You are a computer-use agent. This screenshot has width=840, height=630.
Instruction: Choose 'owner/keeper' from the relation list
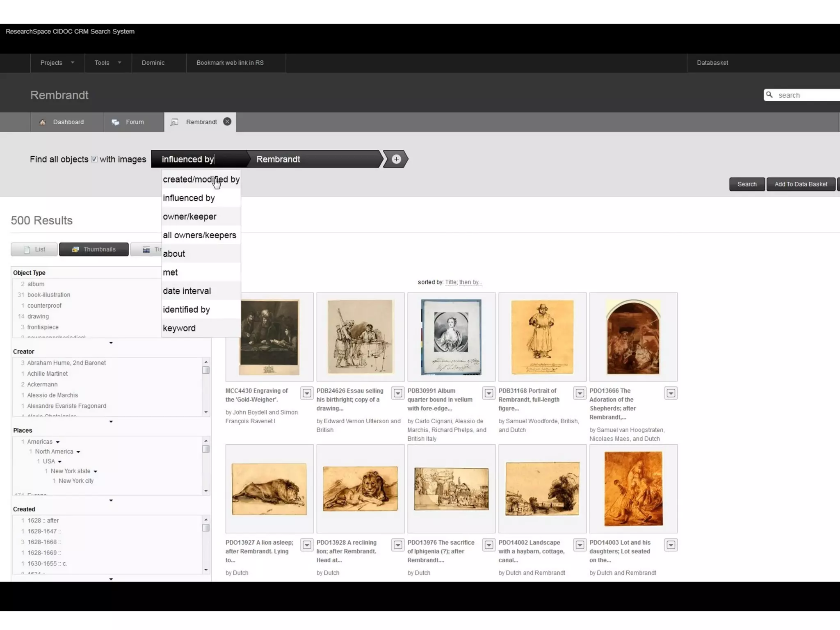pyautogui.click(x=201, y=217)
